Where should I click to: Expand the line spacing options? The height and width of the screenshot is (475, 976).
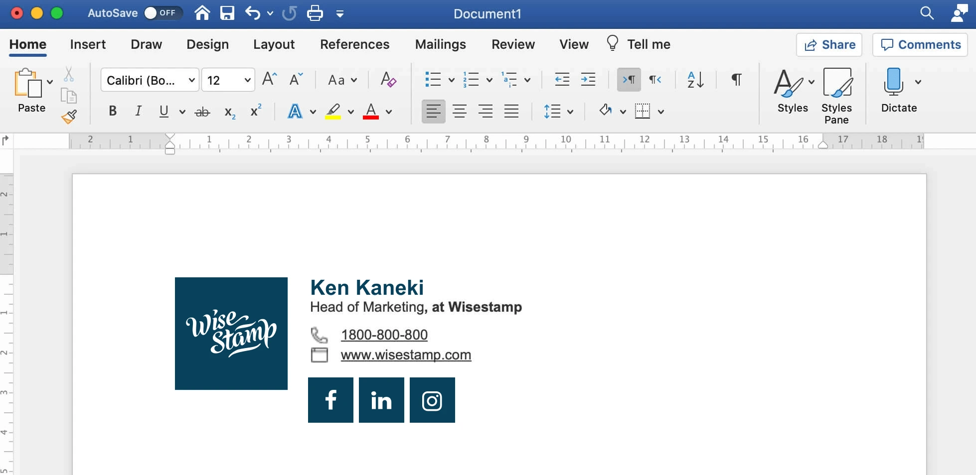point(570,111)
